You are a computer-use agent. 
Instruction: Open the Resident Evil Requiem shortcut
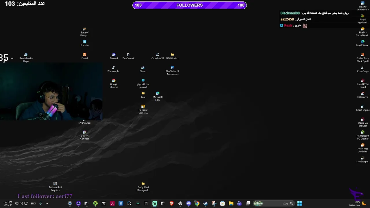point(55,187)
